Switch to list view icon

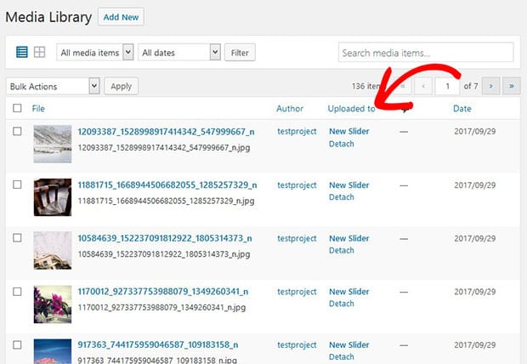pos(22,52)
